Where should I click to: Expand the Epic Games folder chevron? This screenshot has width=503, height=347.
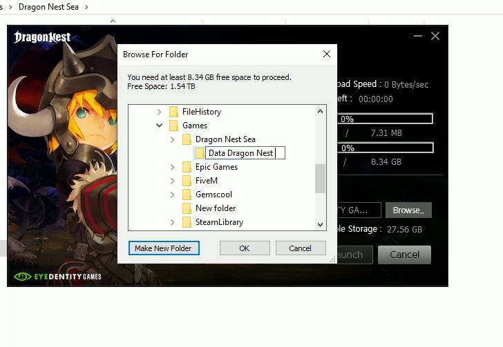click(x=172, y=167)
